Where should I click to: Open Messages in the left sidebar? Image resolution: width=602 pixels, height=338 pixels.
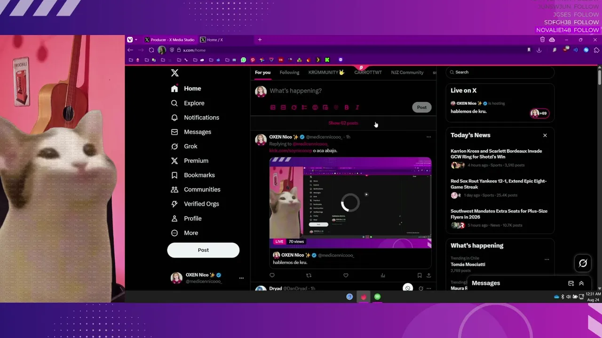coord(191,132)
